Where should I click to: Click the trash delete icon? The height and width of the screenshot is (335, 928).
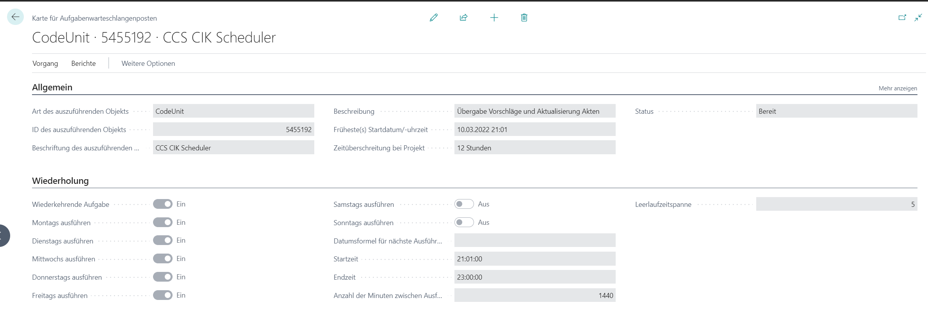(524, 18)
